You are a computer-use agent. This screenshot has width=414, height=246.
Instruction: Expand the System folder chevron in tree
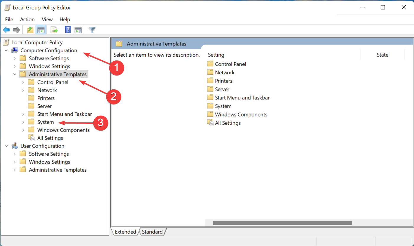click(x=23, y=122)
